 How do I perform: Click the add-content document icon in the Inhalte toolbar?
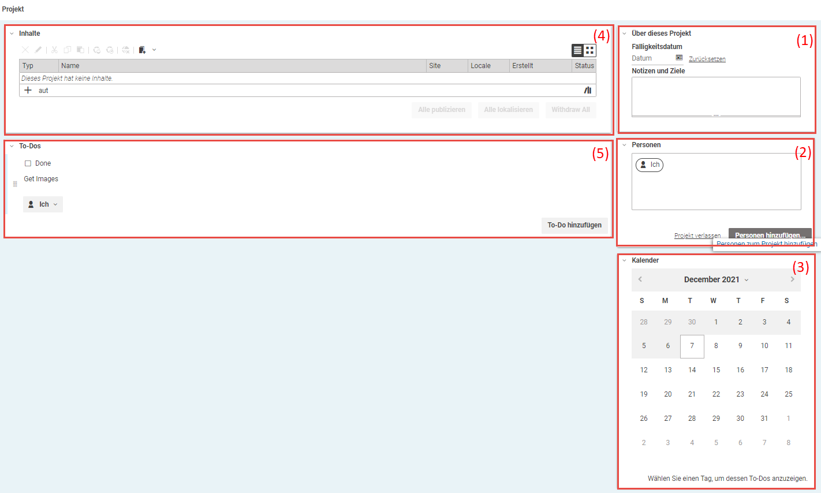coord(142,50)
